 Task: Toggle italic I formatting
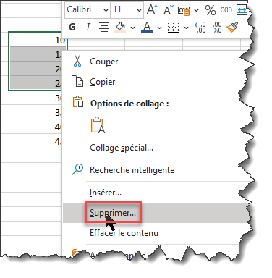click(x=88, y=27)
